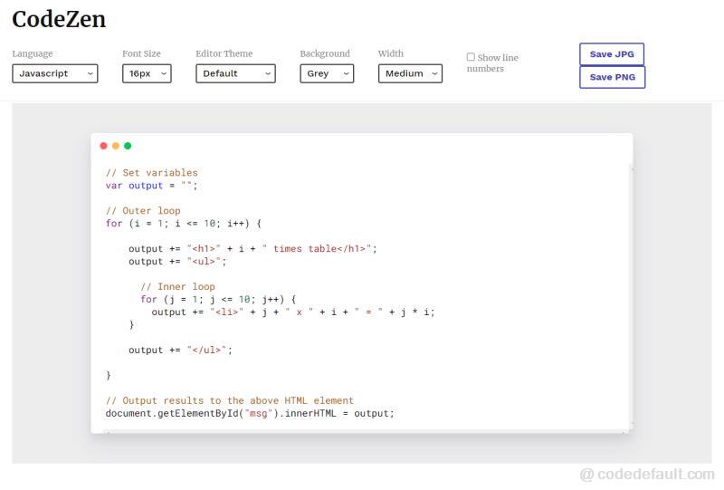Click the comment '// Inner loop'
The image size is (724, 490).
pyautogui.click(x=177, y=286)
